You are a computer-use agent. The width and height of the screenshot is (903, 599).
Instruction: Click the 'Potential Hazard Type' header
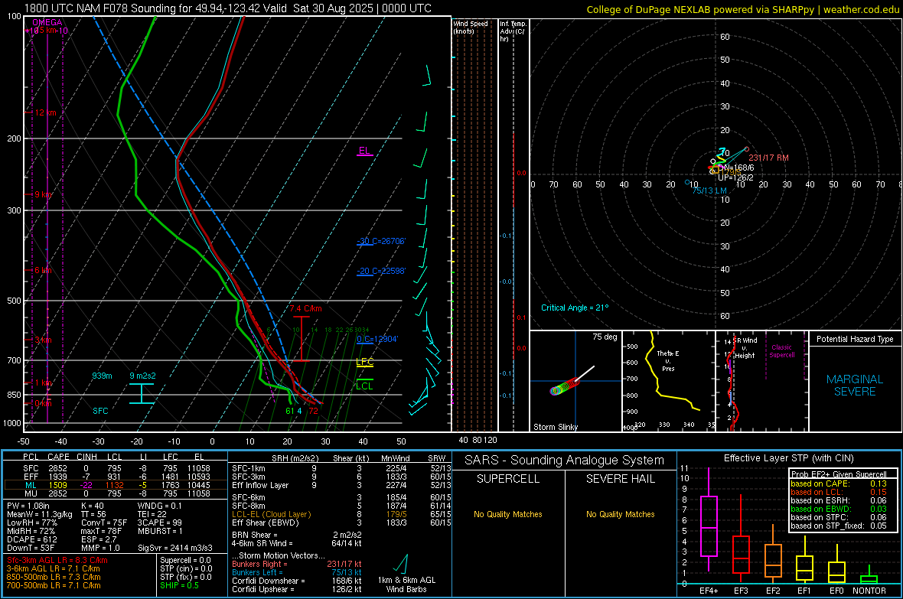(855, 339)
